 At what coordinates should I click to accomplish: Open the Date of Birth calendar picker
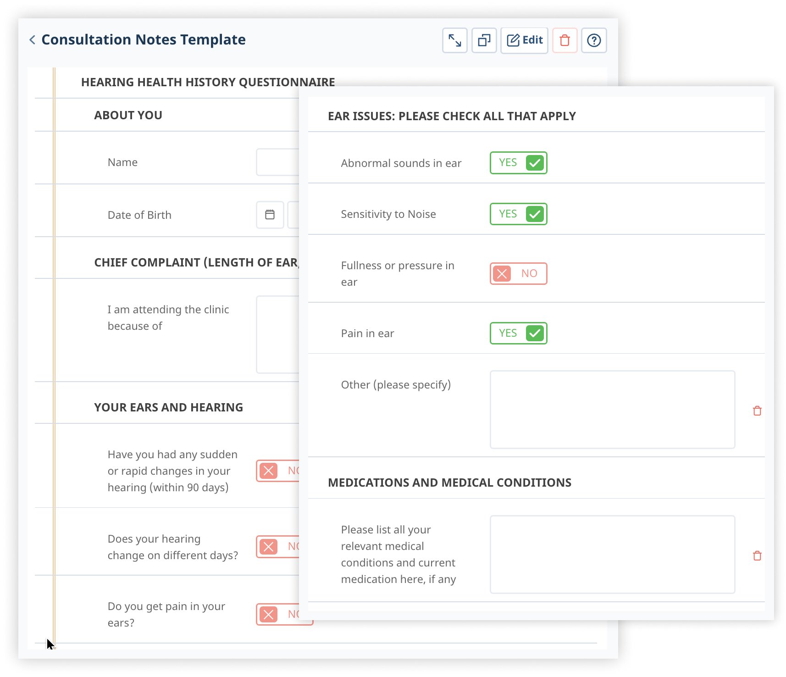point(270,215)
